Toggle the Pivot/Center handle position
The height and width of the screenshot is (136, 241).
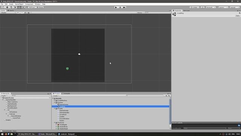(32, 8)
